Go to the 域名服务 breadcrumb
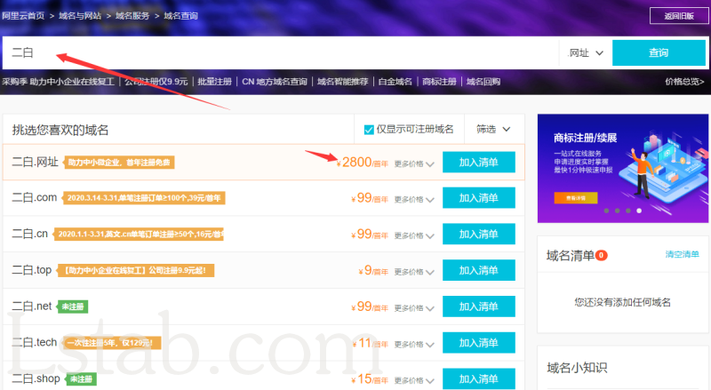The width and height of the screenshot is (711, 390). point(132,16)
